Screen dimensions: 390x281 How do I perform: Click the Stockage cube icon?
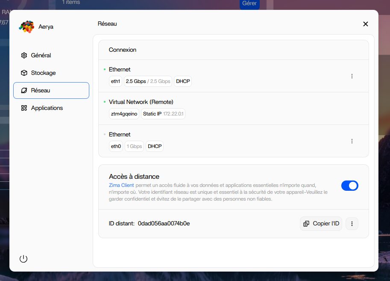tap(24, 73)
